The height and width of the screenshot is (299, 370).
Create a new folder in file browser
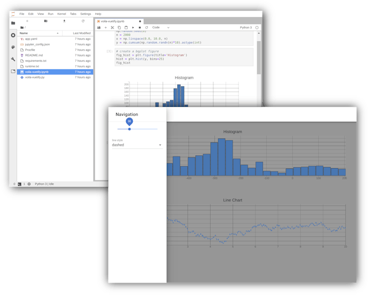tap(46, 21)
